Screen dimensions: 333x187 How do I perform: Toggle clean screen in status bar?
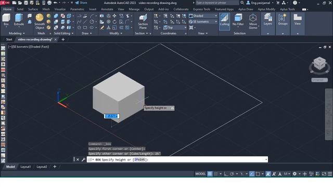[324, 174]
